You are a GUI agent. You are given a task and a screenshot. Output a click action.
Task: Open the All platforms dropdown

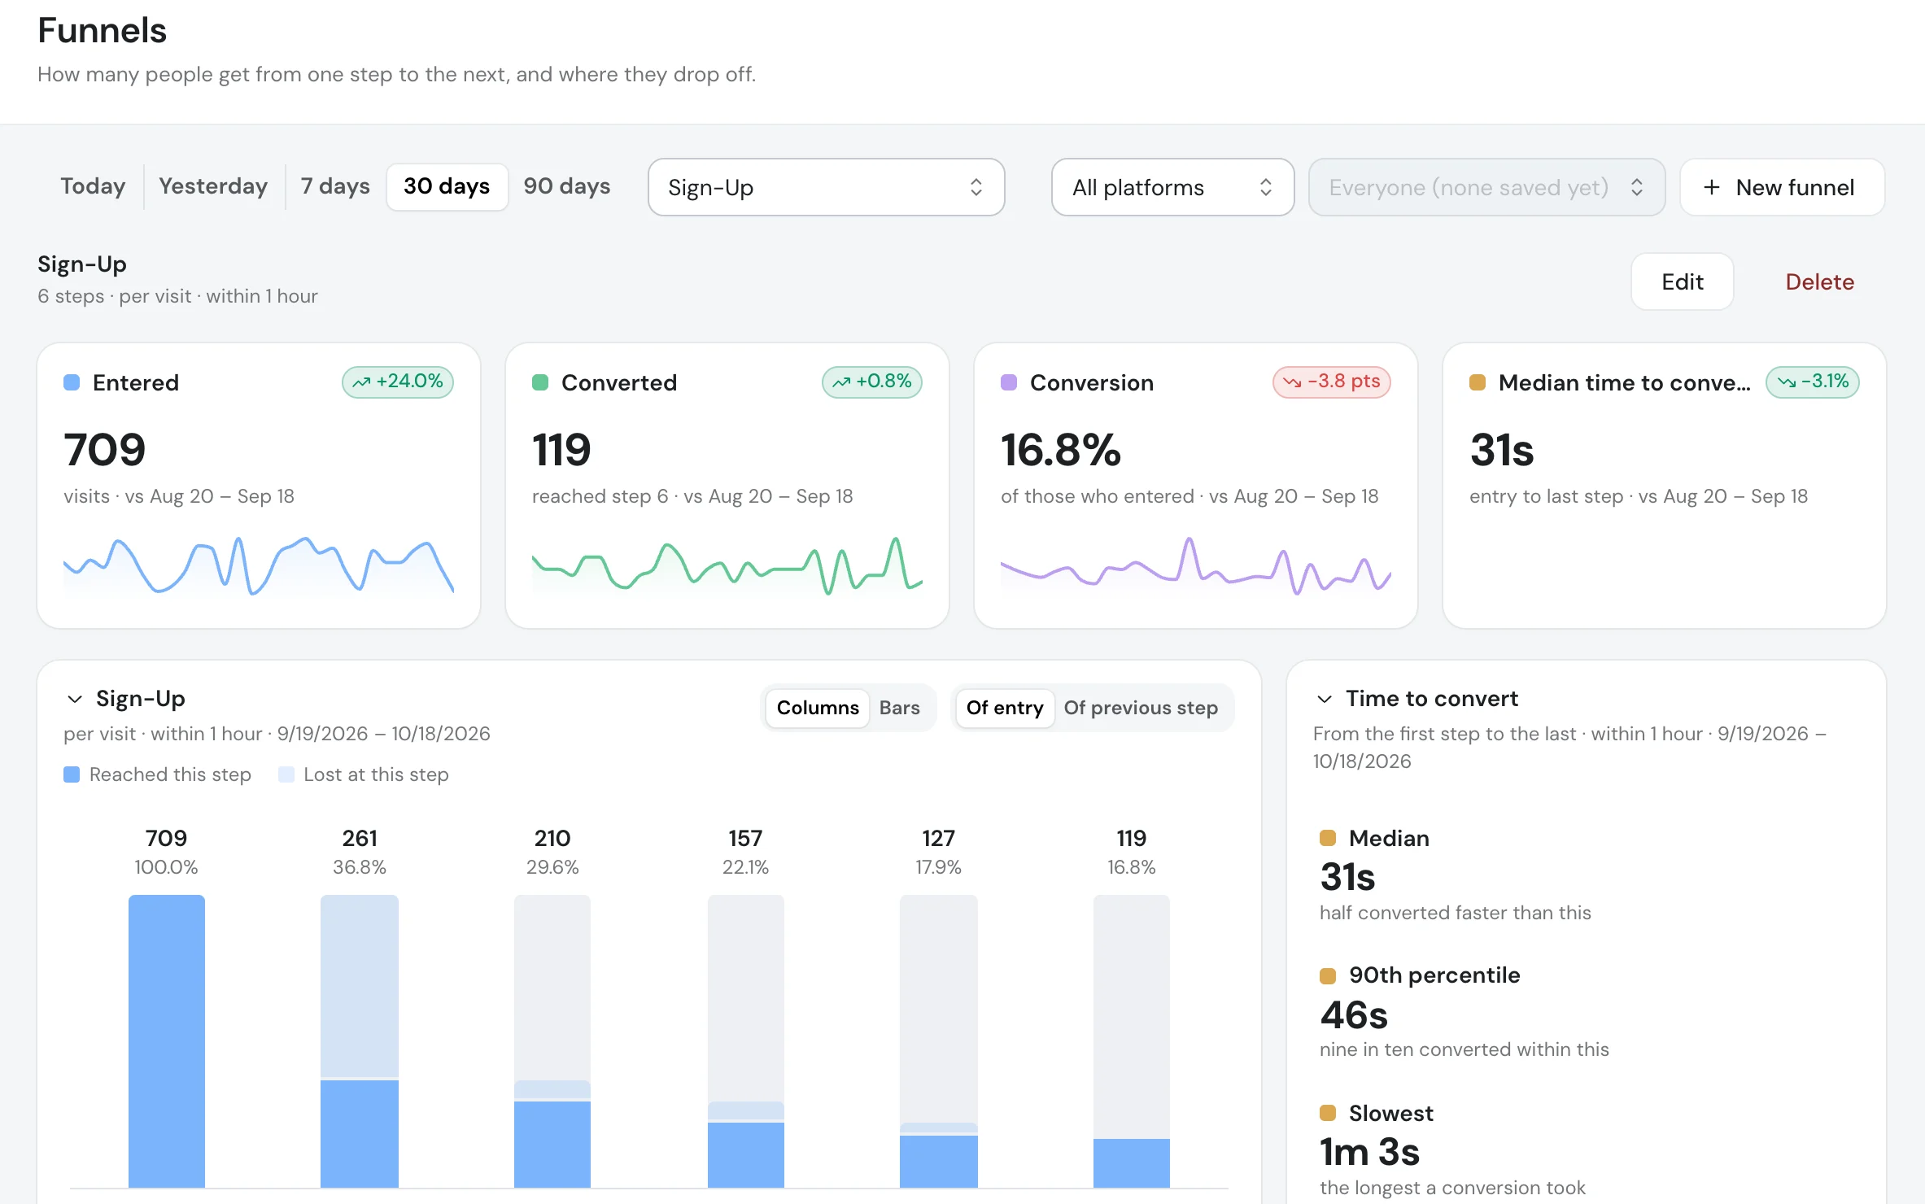pos(1172,187)
